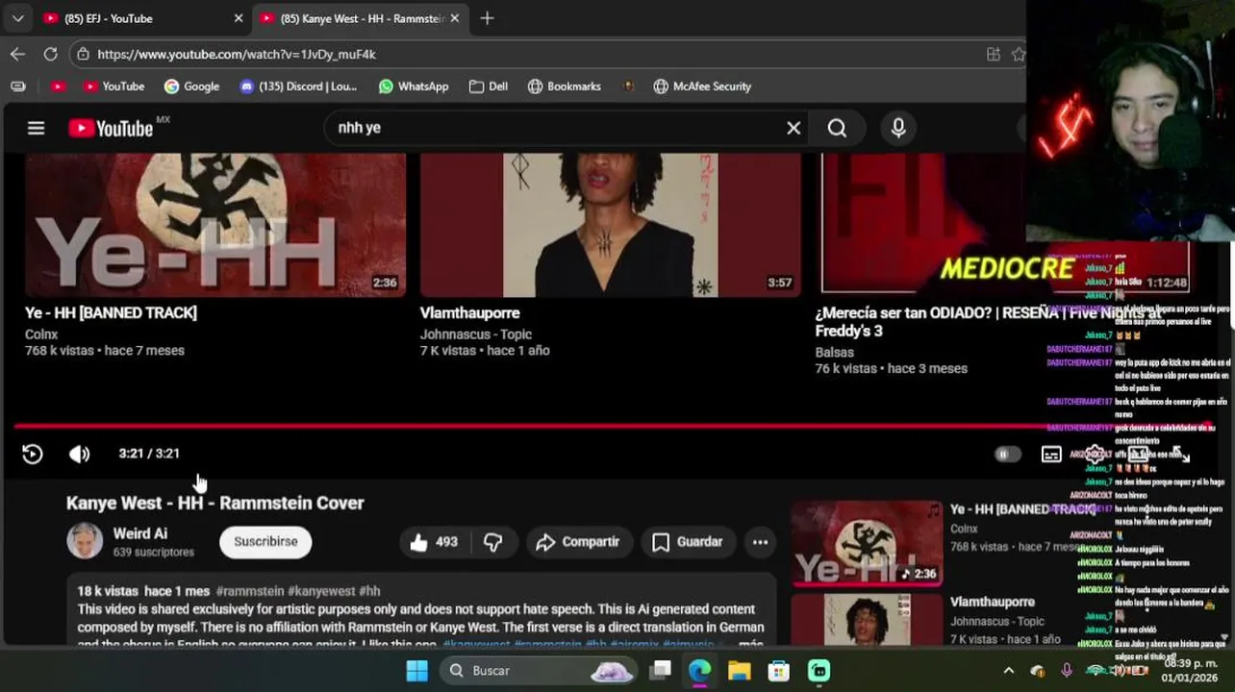Toggle subtitles captions button
This screenshot has width=1235, height=692.
[x=1051, y=455]
